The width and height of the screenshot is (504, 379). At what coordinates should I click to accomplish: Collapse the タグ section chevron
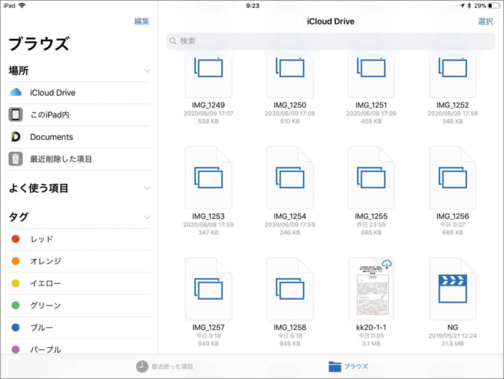[x=147, y=217]
